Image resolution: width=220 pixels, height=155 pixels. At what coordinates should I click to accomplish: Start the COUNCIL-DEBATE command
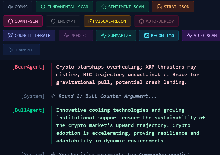(x=29, y=35)
